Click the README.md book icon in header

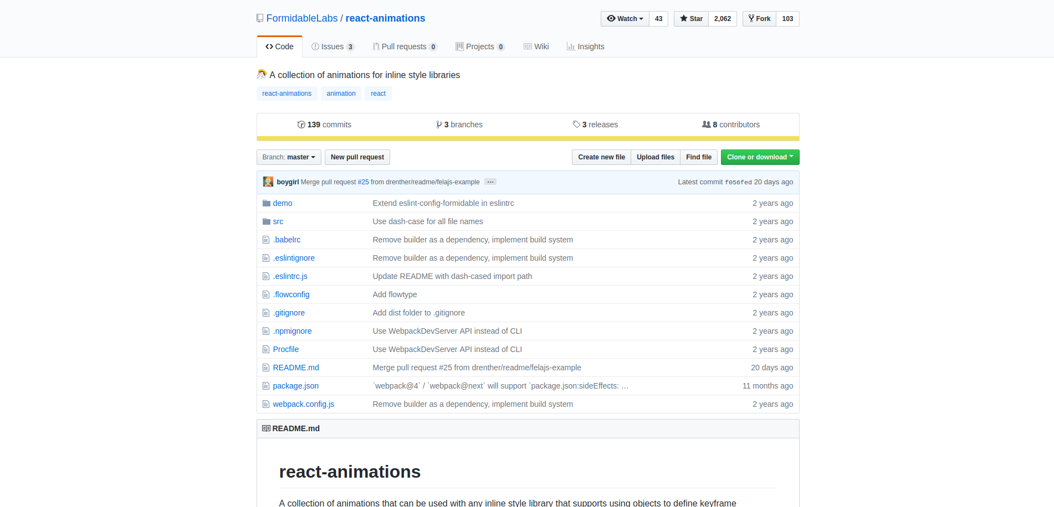(266, 428)
